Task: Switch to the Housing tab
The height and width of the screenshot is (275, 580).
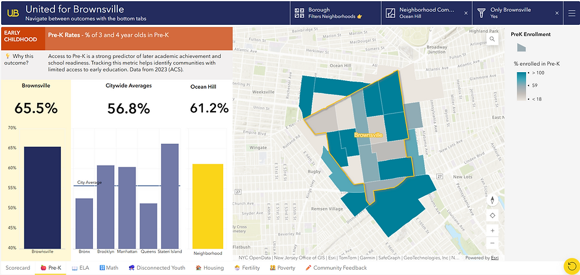Action: (210, 267)
